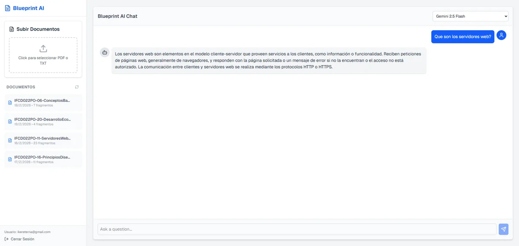Click the Subir Documentos file icon
The width and height of the screenshot is (519, 246).
pyautogui.click(x=12, y=29)
